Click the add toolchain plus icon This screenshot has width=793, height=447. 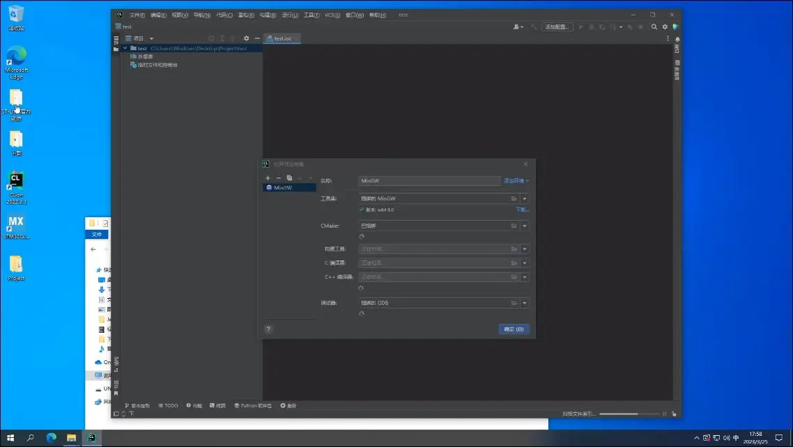click(x=268, y=178)
